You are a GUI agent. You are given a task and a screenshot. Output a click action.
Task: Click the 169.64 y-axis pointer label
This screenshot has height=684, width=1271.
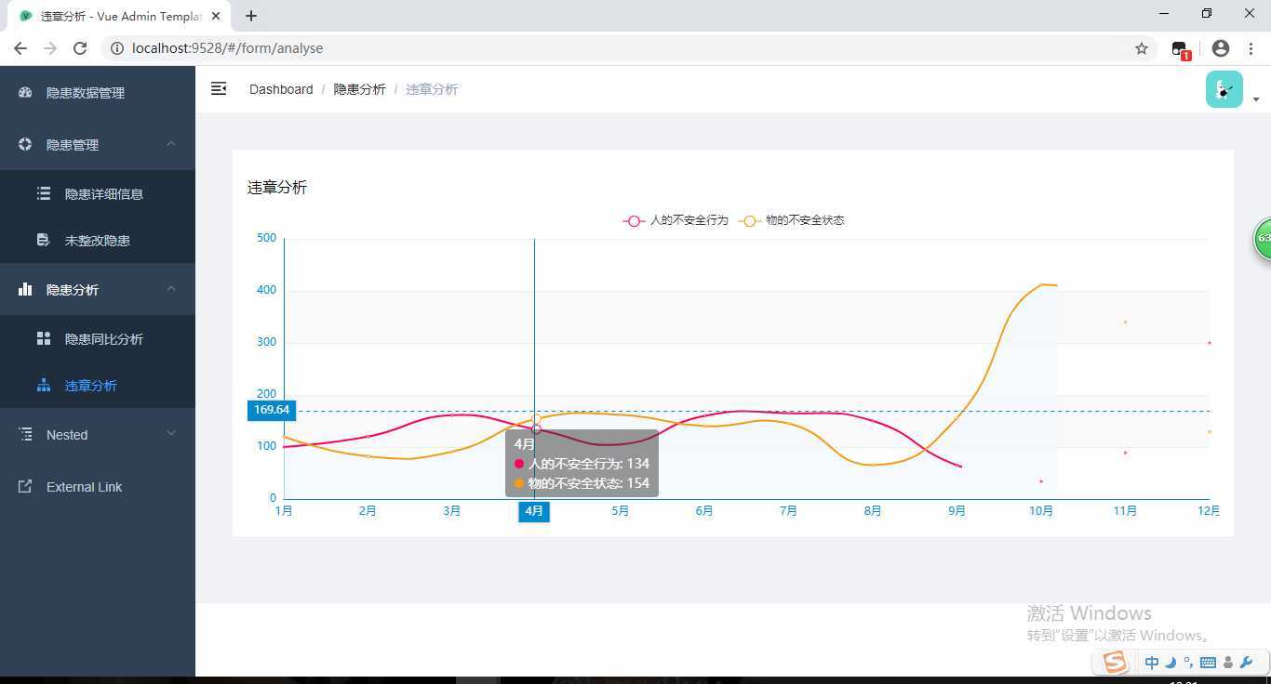pyautogui.click(x=272, y=410)
